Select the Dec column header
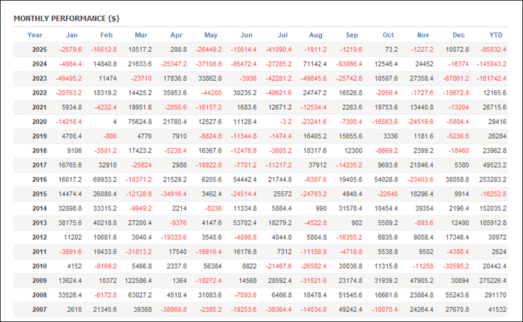The width and height of the screenshot is (523, 322). 458,35
